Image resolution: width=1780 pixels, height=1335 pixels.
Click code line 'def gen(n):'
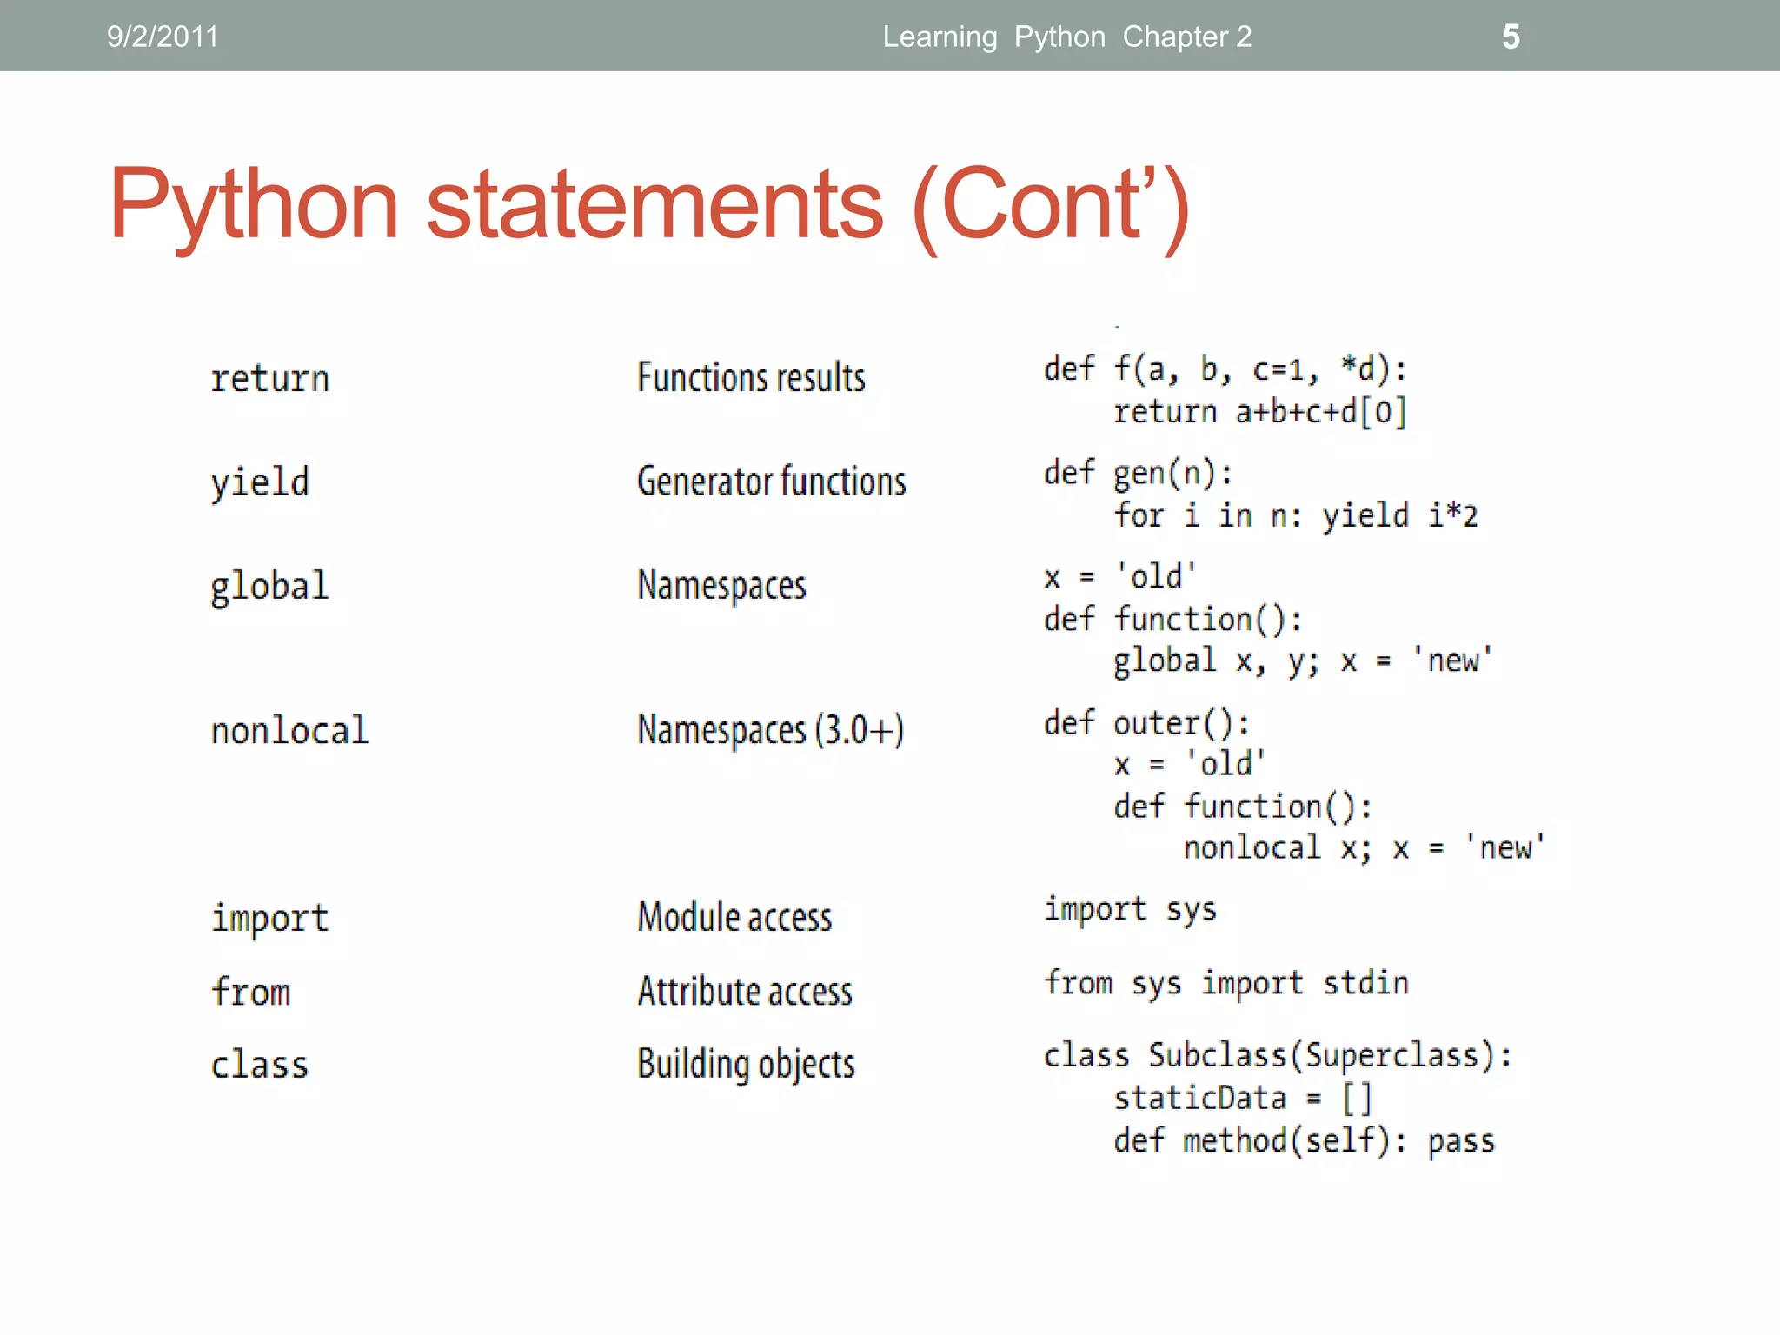1139,474
